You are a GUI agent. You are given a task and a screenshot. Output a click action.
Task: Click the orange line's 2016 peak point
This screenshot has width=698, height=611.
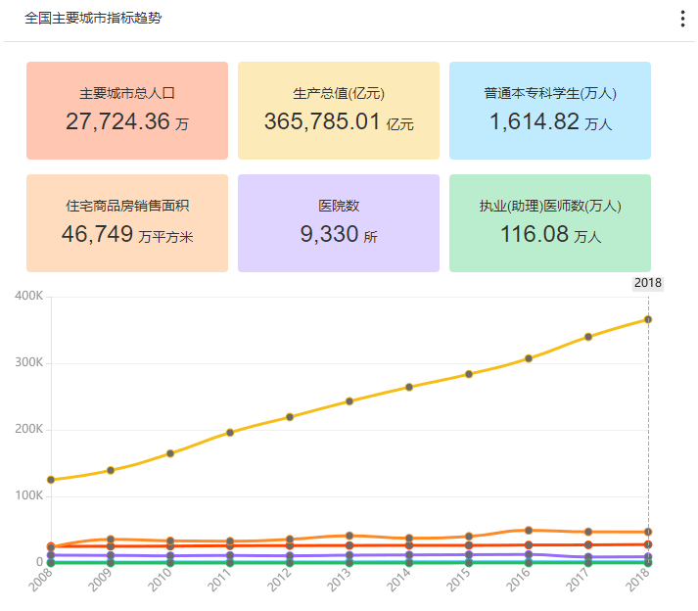coord(529,531)
